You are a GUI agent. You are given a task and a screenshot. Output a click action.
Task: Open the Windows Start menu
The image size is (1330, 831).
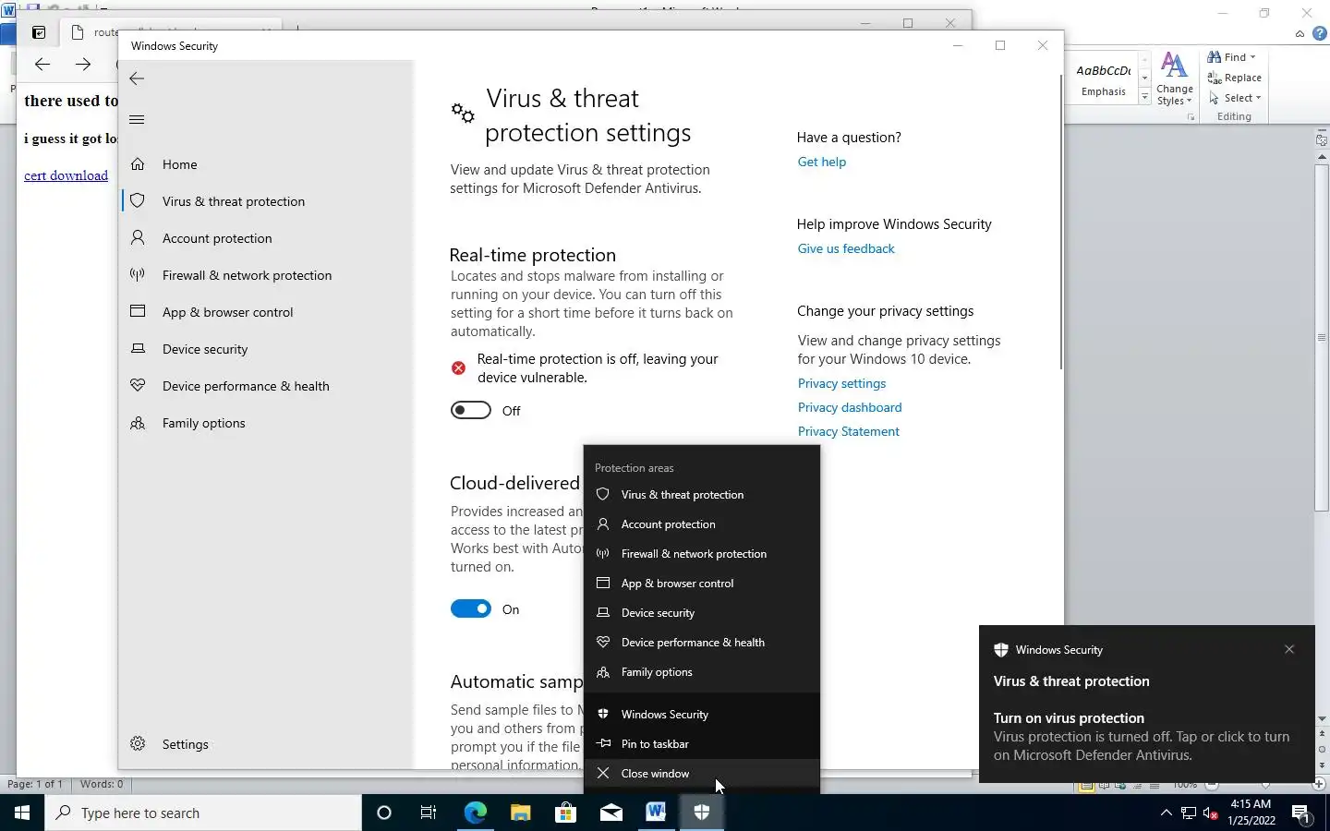click(22, 813)
